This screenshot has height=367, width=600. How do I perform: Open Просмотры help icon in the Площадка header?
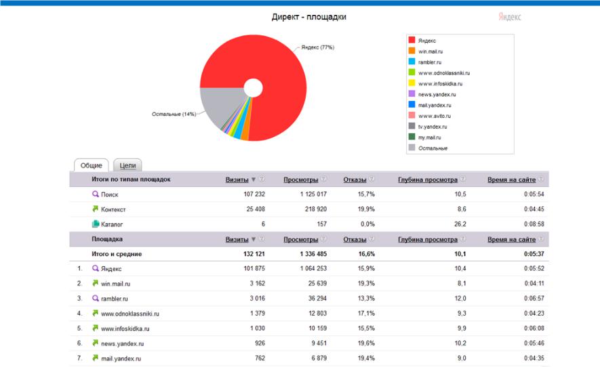323,239
